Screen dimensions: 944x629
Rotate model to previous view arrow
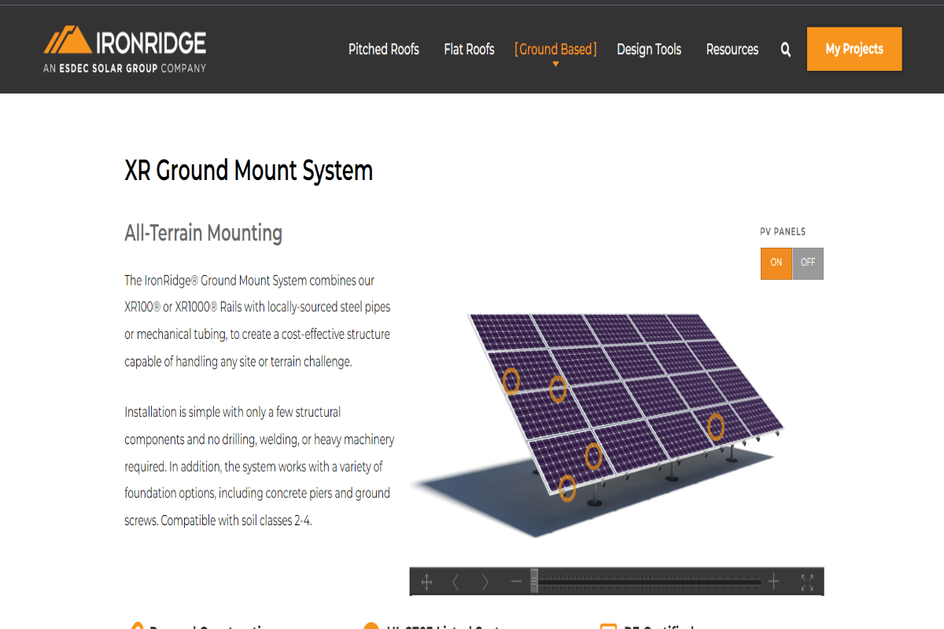click(455, 582)
